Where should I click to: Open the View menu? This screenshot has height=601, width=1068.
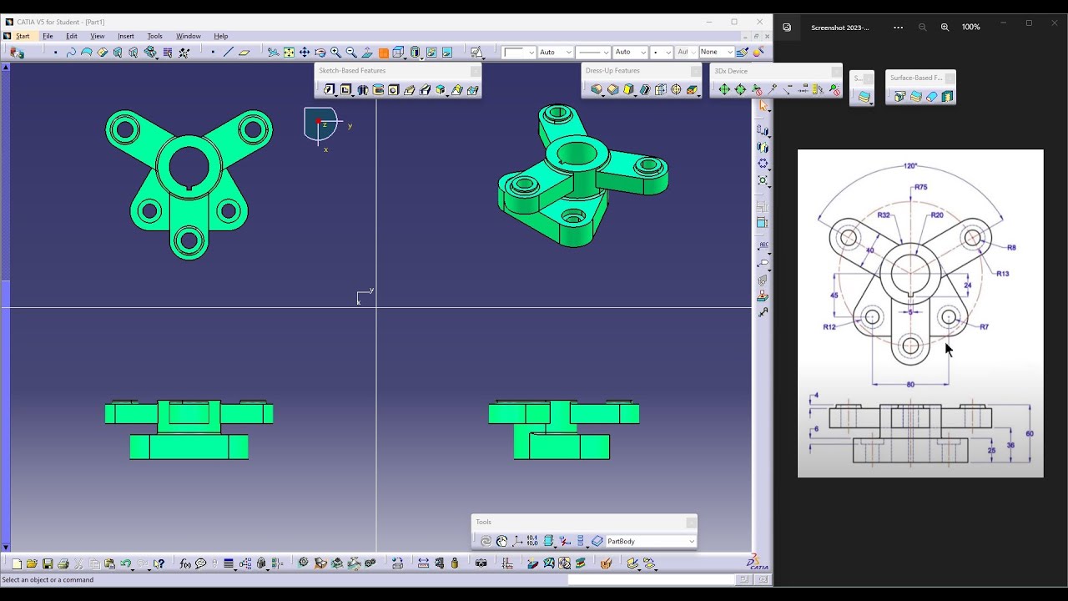98,36
